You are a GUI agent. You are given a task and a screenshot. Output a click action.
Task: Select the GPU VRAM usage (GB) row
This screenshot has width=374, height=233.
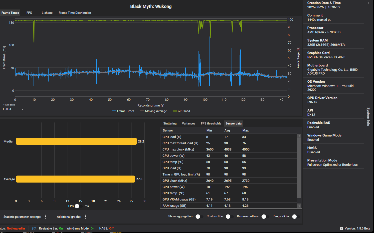pos(229,199)
